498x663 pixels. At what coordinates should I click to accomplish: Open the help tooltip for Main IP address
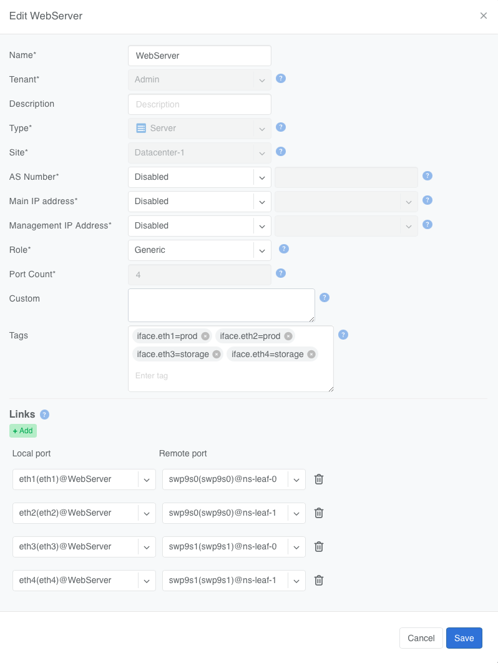coord(427,200)
